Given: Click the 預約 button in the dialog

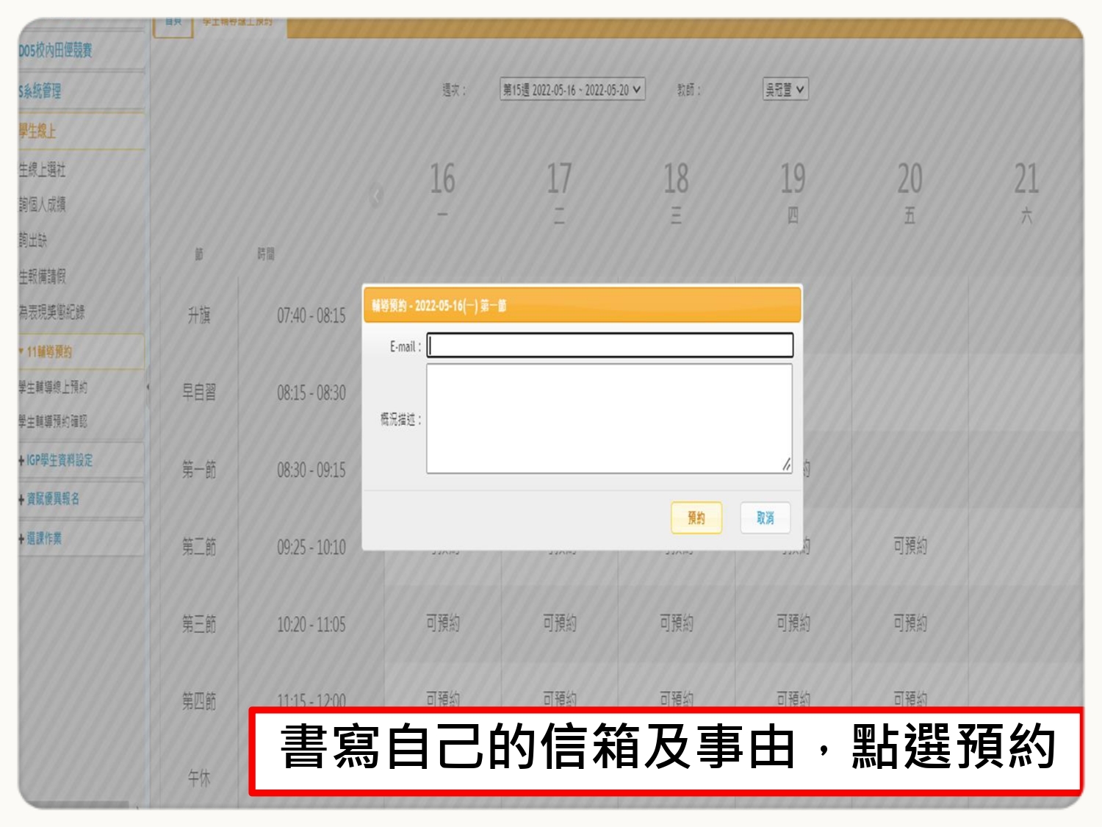Looking at the screenshot, I should pos(696,518).
